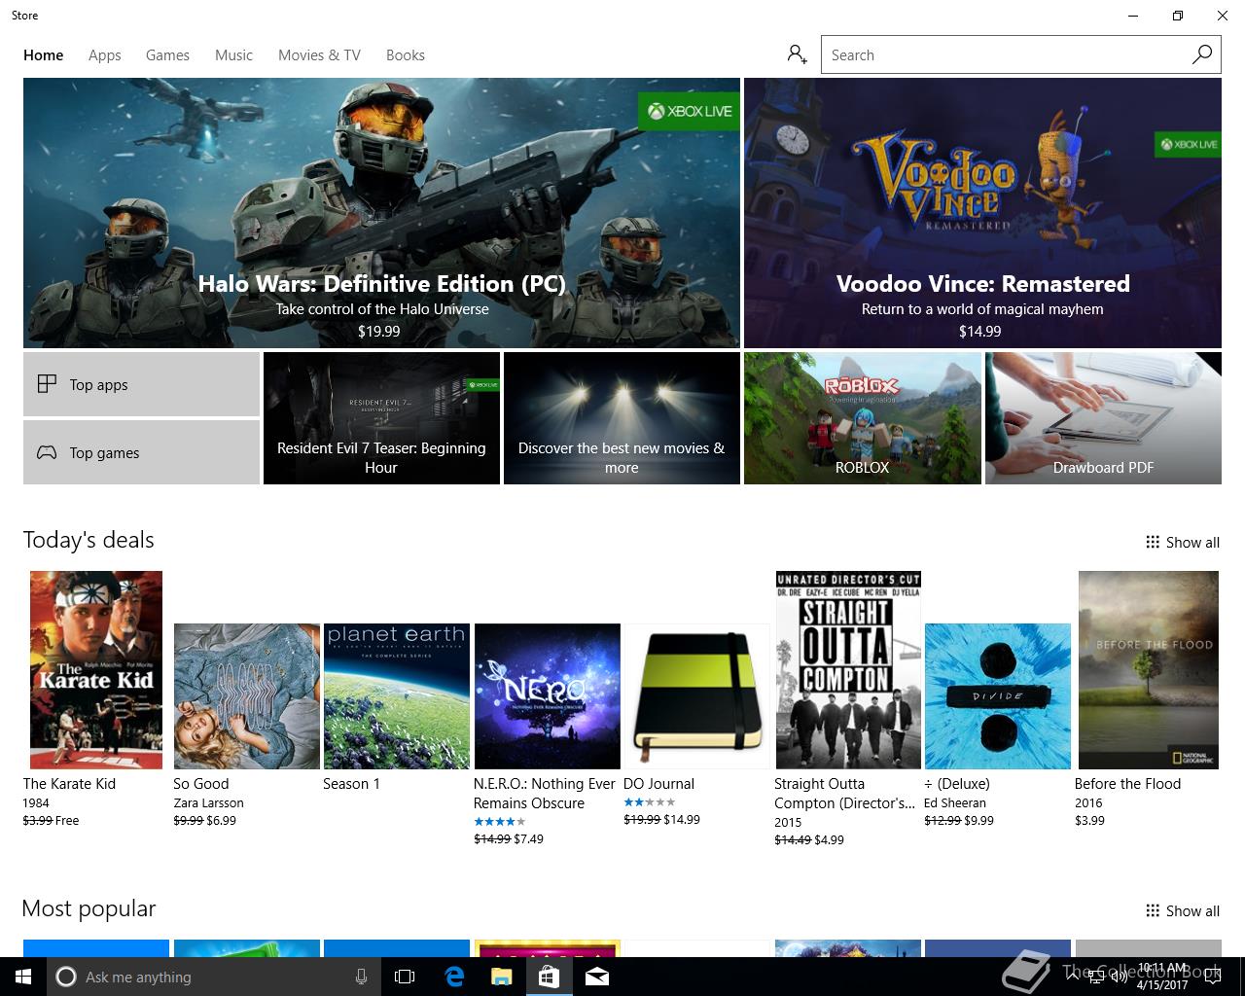Open Discover the best new movies tile
The image size is (1245, 996).
pos(622,418)
